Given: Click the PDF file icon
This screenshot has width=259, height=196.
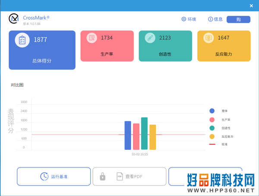Looking at the screenshot, I should (x=120, y=177).
